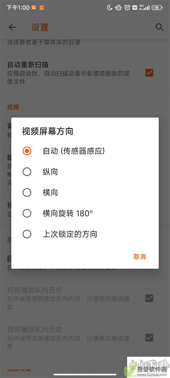The height and width of the screenshot is (378, 170).
Task: Tap the HD status icon
Action: pyautogui.click(x=135, y=8)
